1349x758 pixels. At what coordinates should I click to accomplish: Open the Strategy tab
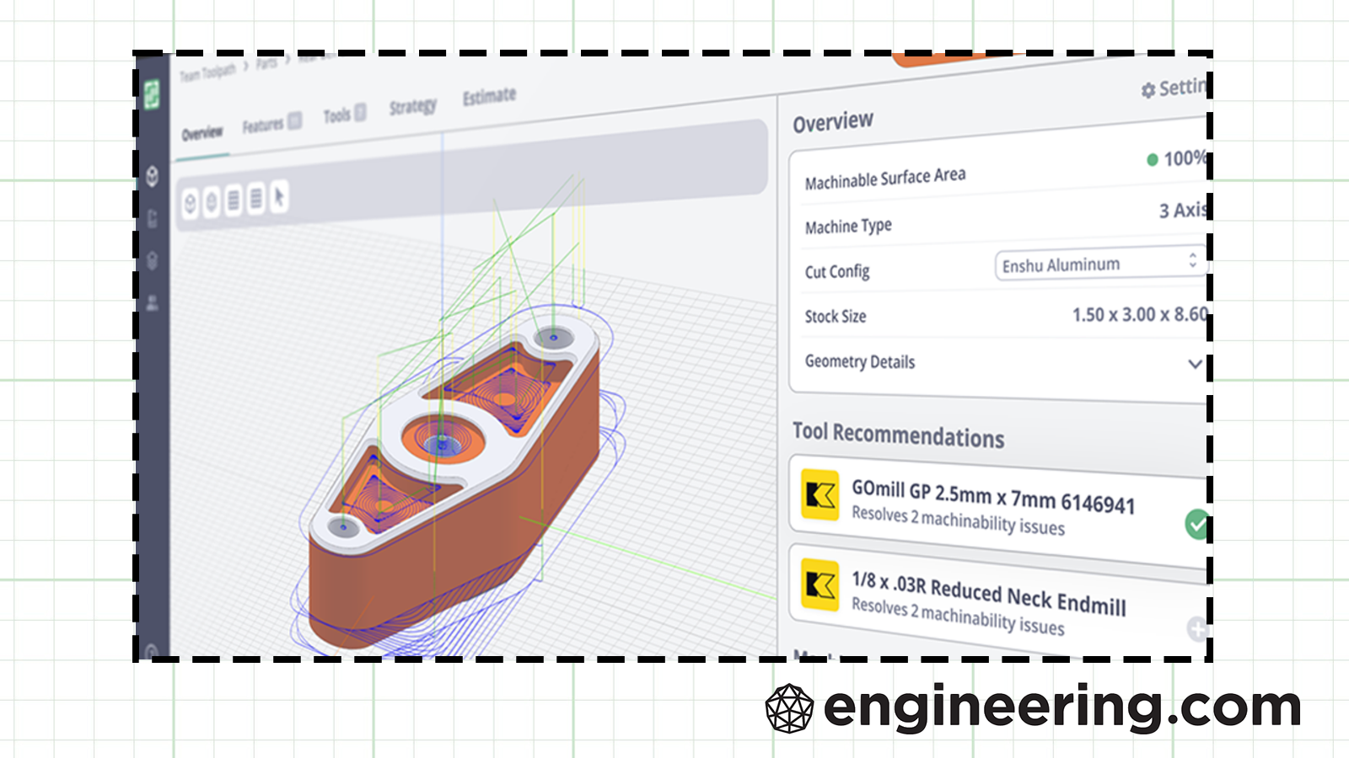(x=412, y=106)
